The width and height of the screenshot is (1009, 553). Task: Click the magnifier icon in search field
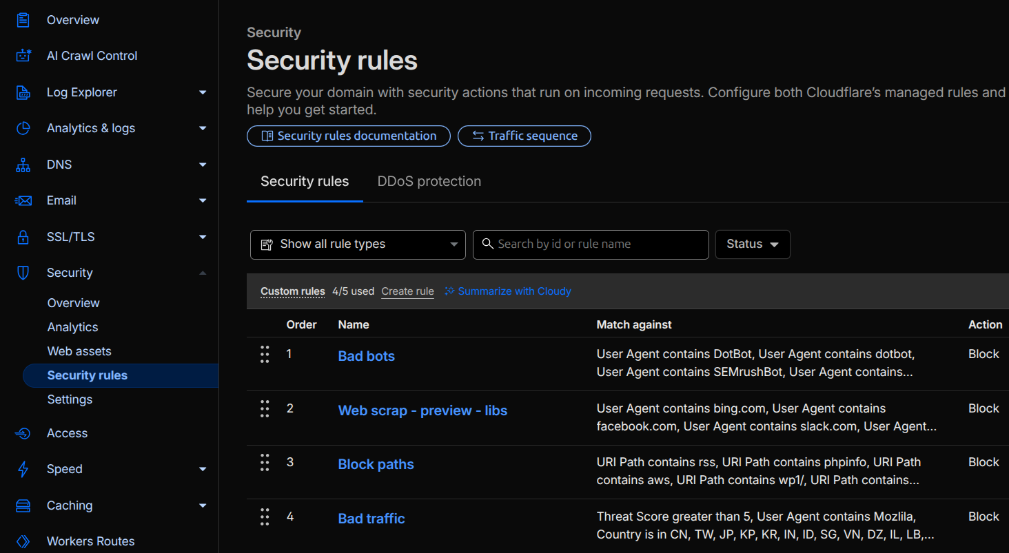(488, 244)
